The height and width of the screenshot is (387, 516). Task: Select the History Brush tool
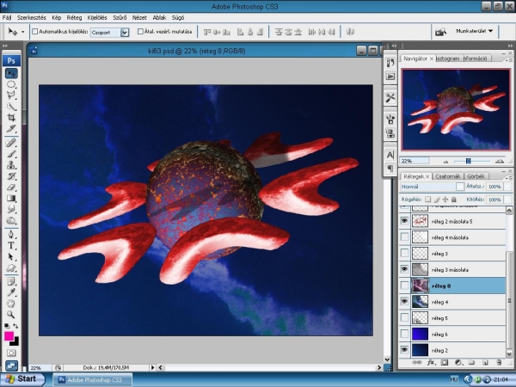tap(11, 176)
